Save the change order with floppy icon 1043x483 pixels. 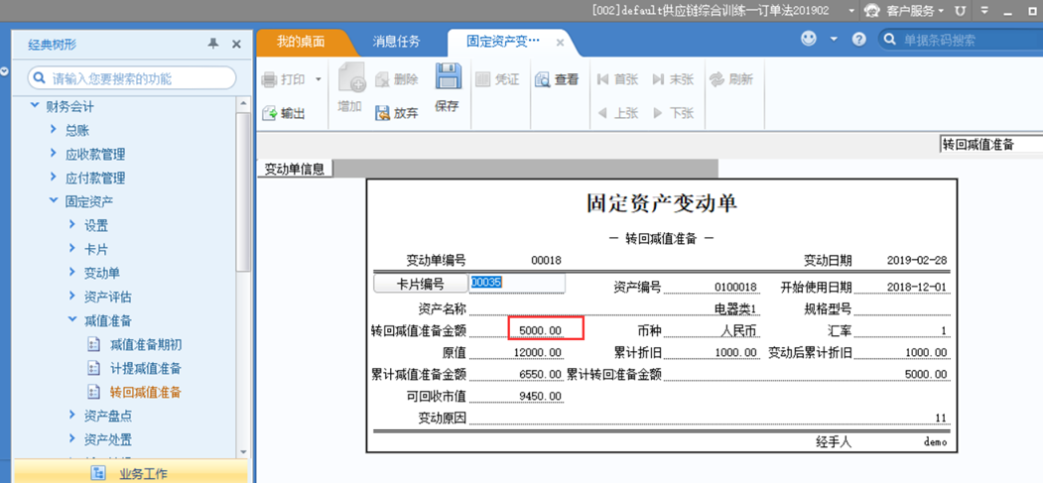point(449,75)
